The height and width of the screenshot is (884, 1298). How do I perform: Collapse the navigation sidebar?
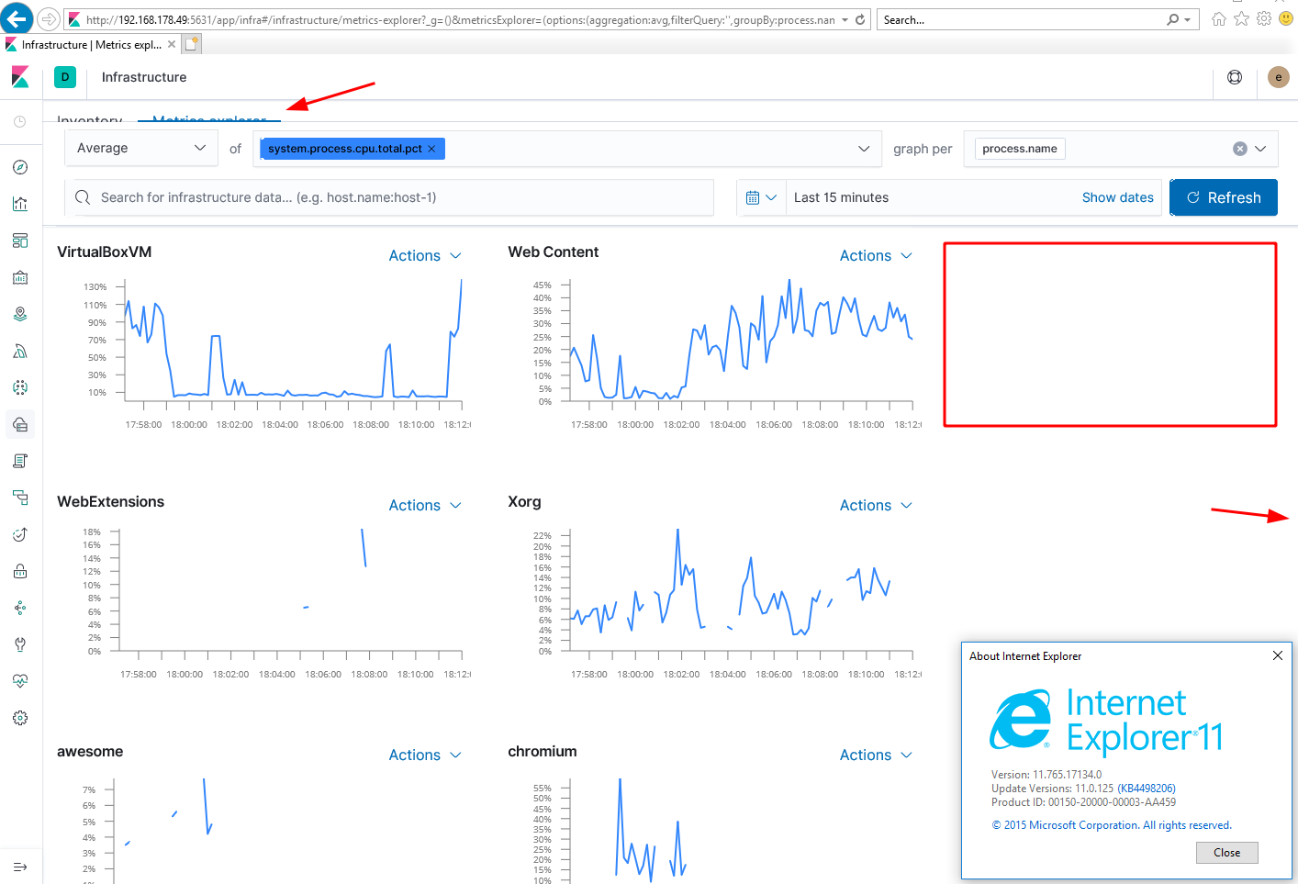20,866
